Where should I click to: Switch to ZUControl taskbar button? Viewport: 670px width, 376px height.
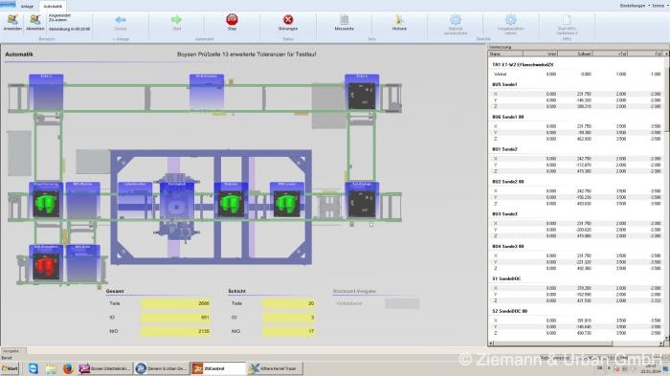218,368
